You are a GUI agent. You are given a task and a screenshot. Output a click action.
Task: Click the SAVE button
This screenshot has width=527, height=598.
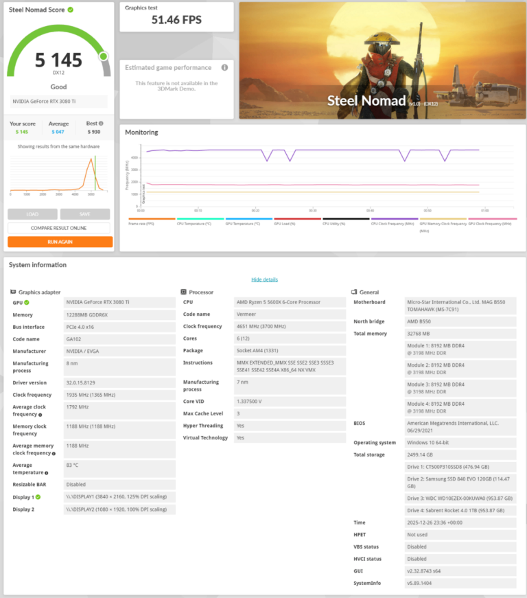click(x=85, y=214)
